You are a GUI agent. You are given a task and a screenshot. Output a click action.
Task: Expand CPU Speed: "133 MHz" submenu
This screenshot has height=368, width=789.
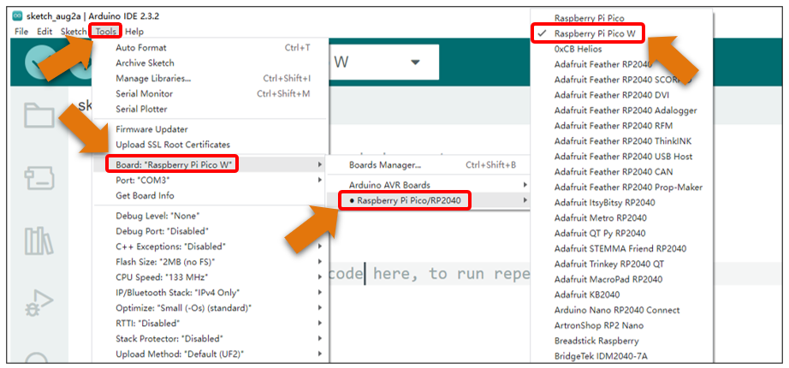211,277
